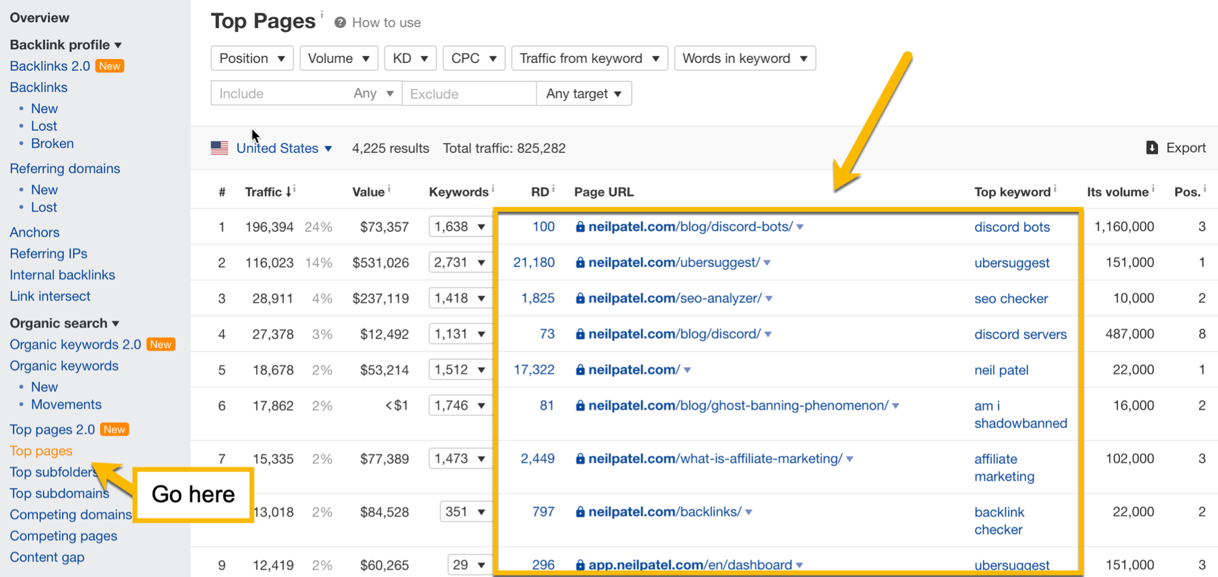Open Overview in the sidebar

point(39,18)
